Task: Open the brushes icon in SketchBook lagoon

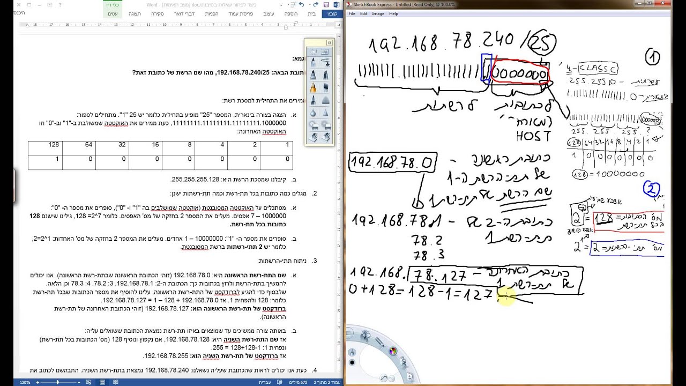Action: (381, 342)
